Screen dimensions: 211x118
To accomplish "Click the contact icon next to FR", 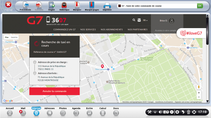I will pyautogui.click(x=139, y=20).
